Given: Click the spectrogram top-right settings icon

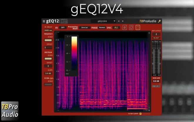Looking at the screenshot, I should pos(149,33).
